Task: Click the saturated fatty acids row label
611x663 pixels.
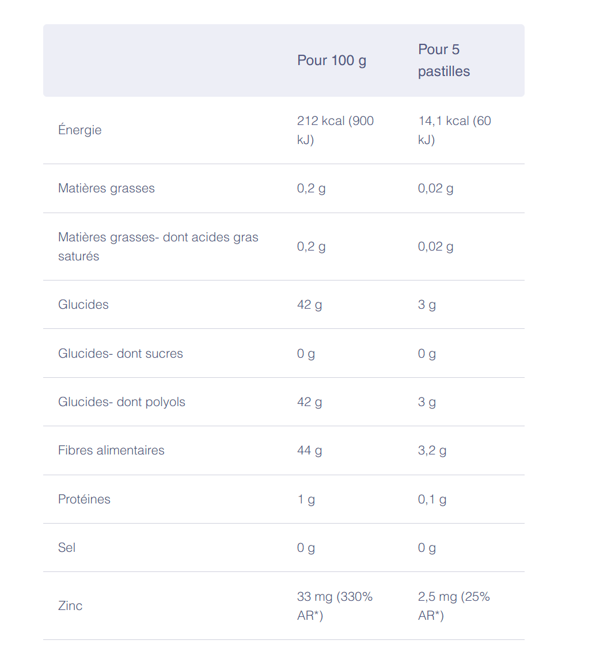Action: click(x=158, y=247)
